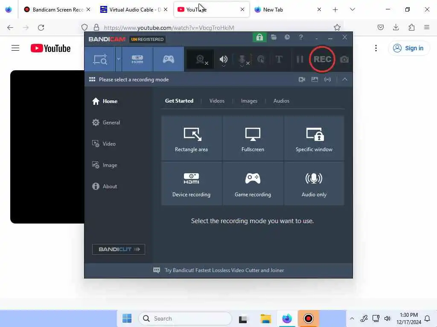The width and height of the screenshot is (437, 327).
Task: Select HDMI device recording mode in toolbar
Action: pyautogui.click(x=137, y=59)
